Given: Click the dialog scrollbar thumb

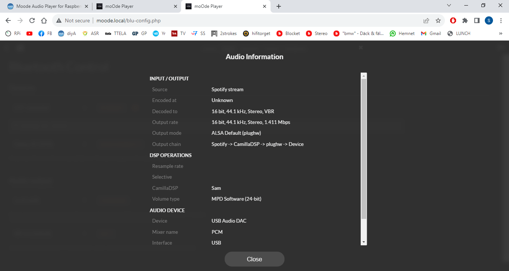Looking at the screenshot, I should tap(364, 149).
